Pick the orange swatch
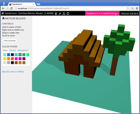The width and height of the screenshot is (140, 114). [x=8, y=59]
